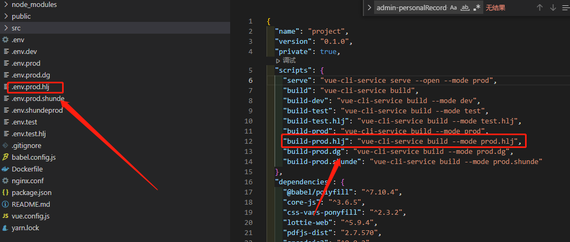Click the "pdfjs-dist" dependency line
Screen dimensions: 570x242
(332, 232)
